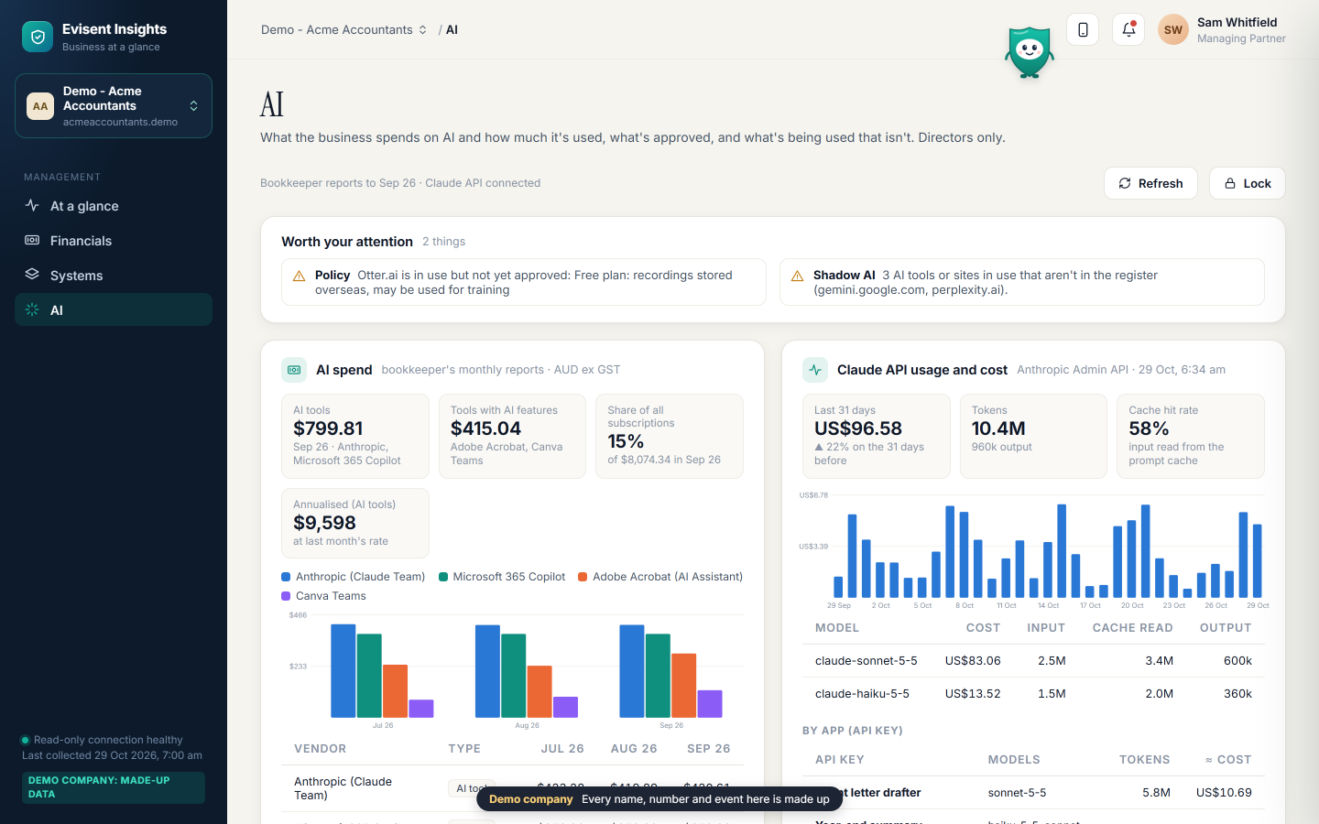Open the Otter.ai Policy attention notice
This screenshot has height=824, width=1319.
[524, 282]
